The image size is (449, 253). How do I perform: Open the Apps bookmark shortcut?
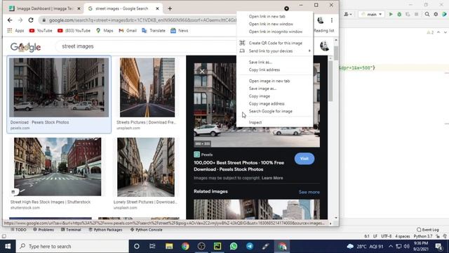pos(15,30)
